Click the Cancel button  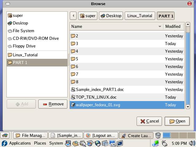coord(149,121)
